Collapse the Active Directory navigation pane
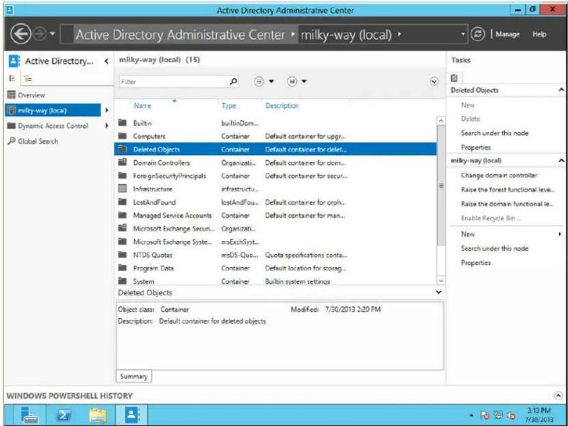This screenshot has height=426, width=568. coord(106,61)
